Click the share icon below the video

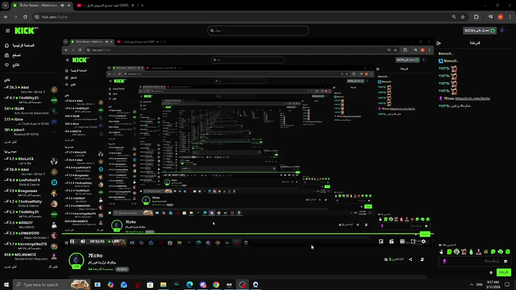[410, 259]
